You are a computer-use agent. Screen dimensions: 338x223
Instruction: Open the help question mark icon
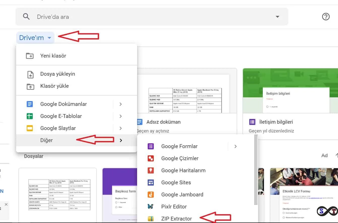click(326, 17)
